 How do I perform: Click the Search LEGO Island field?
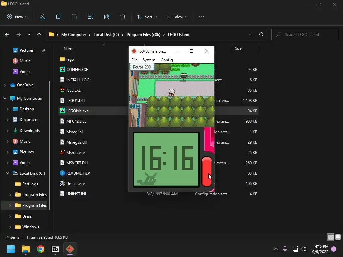coord(305,35)
